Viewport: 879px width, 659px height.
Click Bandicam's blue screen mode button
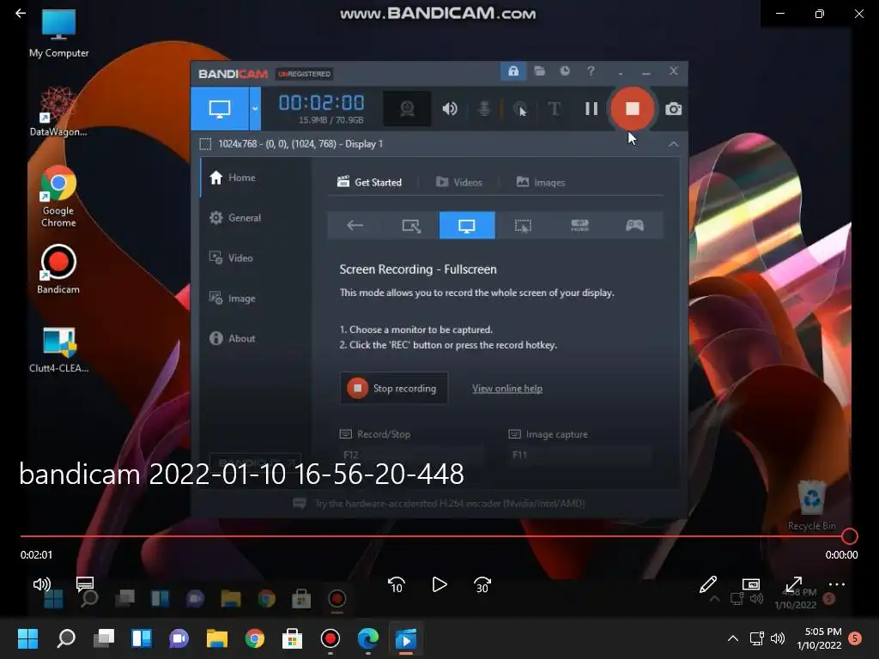(x=220, y=109)
